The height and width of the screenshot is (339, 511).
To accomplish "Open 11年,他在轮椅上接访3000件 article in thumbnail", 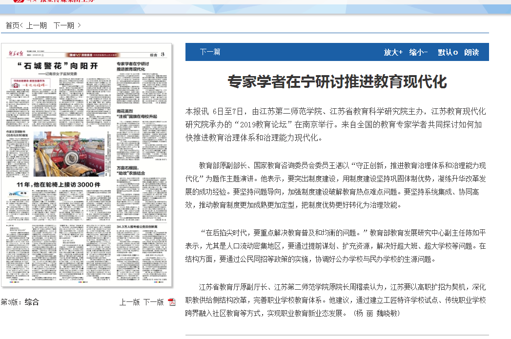I will 59,185.
